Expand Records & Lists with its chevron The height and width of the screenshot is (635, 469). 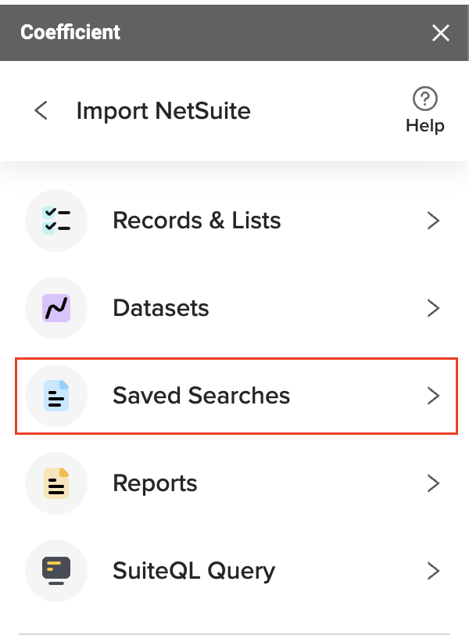(433, 221)
